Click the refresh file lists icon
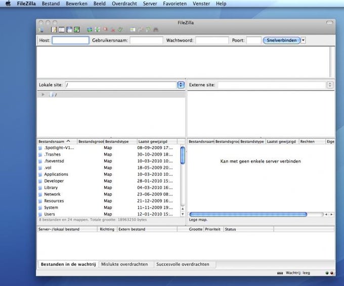The height and width of the screenshot is (286, 344). pyautogui.click(x=90, y=30)
